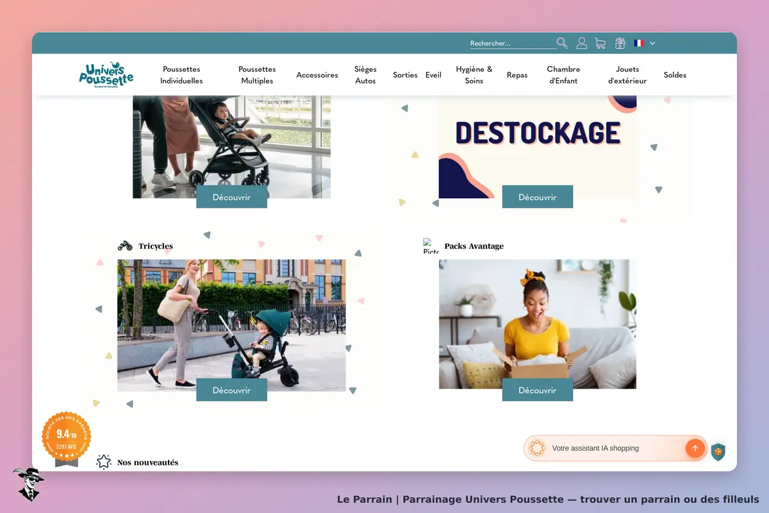This screenshot has height=513, width=769.
Task: Select Repas in navigation bar
Action: coord(517,75)
